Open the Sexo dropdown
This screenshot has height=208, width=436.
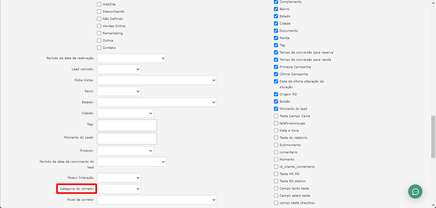click(x=119, y=91)
